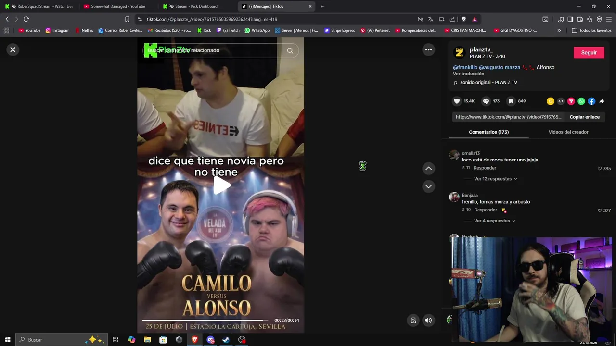Open the Brave Shields lion icon
Viewport: 616px width, 346px height.
coord(463,19)
